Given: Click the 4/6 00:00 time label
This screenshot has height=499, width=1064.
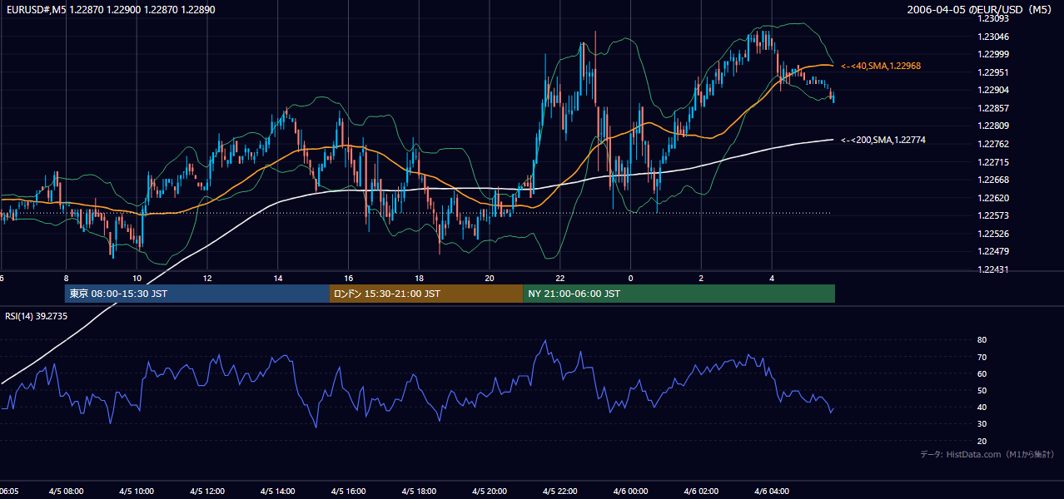Looking at the screenshot, I should coord(631,492).
